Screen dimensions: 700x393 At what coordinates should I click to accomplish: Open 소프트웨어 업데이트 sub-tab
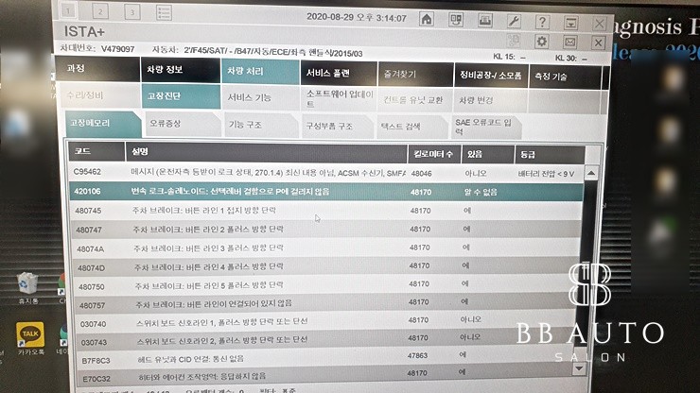(339, 98)
